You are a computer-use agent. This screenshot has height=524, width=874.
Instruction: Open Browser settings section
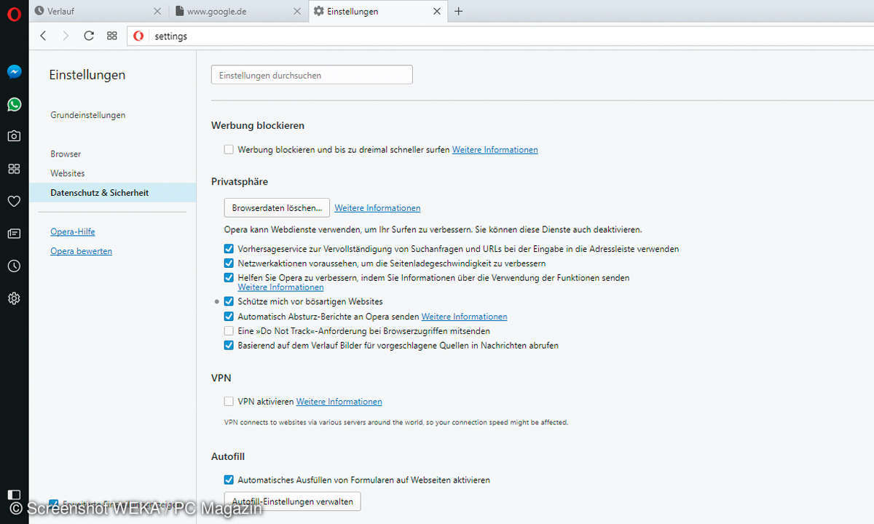coord(66,154)
